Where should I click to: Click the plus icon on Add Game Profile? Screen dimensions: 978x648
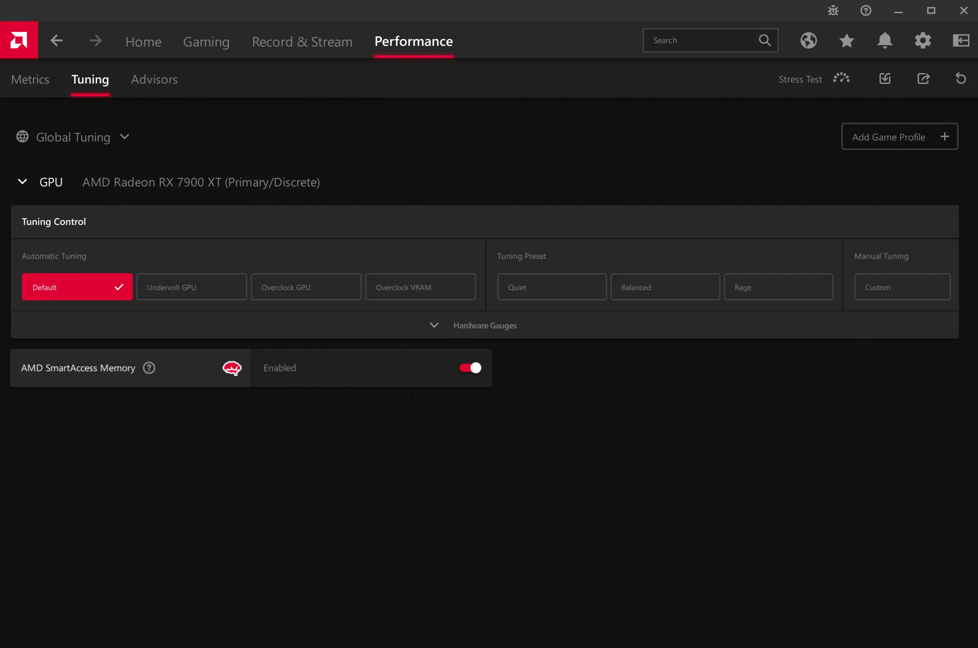coord(945,137)
